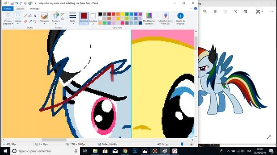Screen dimensions: 277x155
Task: Click Alerte de produit info icon
Action: [180, 19]
